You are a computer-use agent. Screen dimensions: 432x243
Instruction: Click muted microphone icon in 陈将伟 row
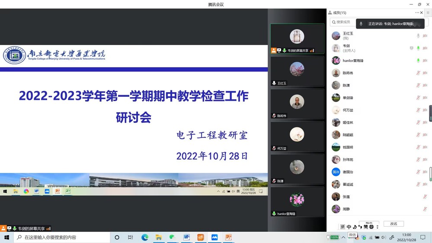coord(418,73)
